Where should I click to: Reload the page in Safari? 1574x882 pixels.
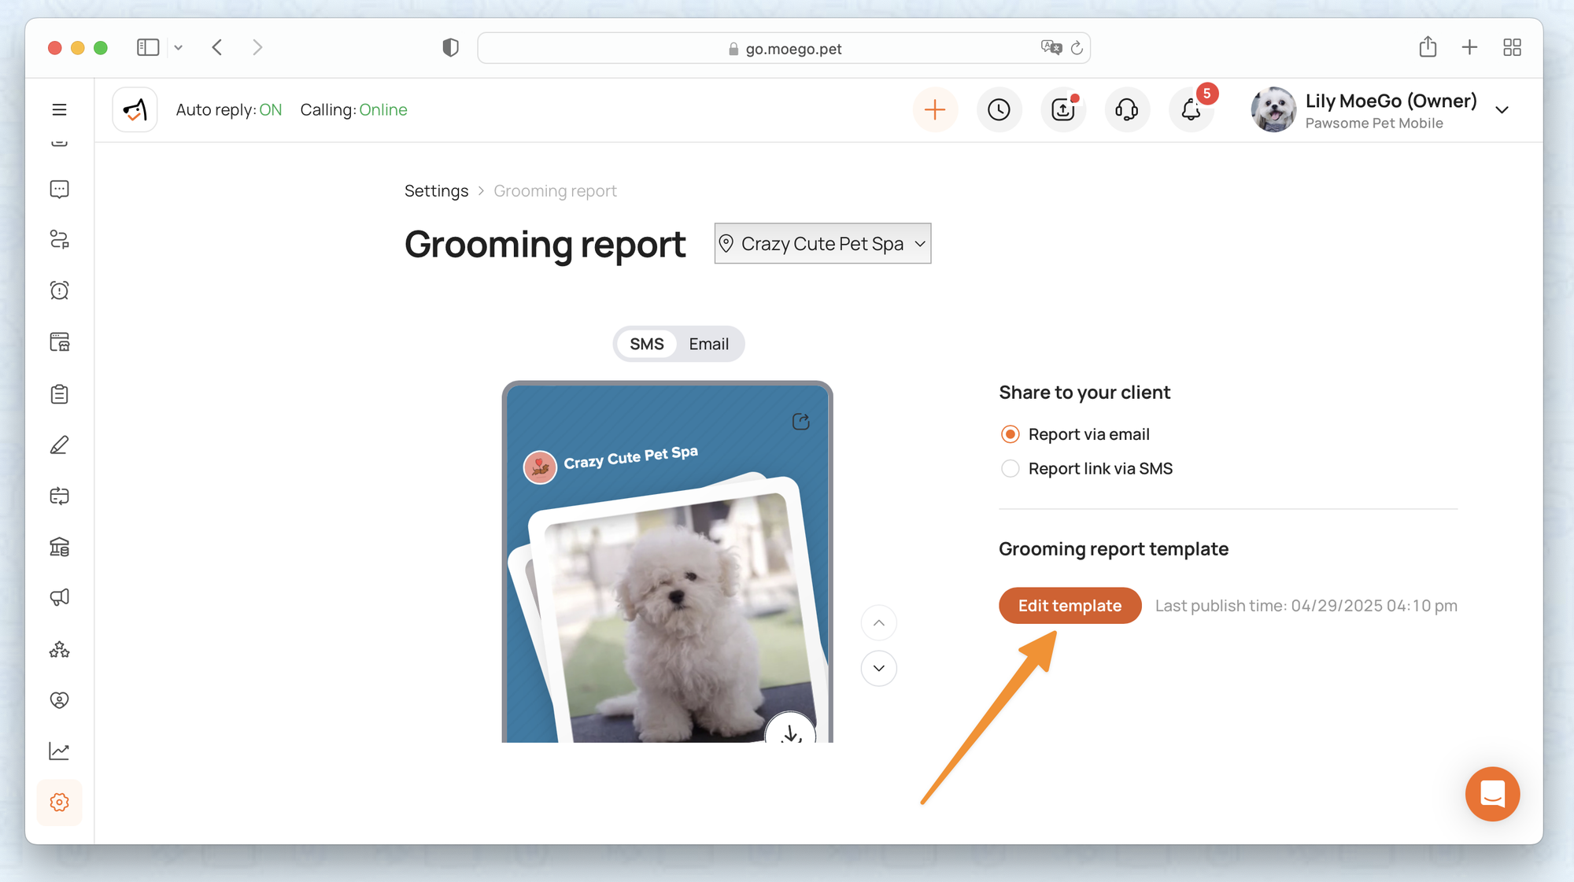[x=1077, y=48]
